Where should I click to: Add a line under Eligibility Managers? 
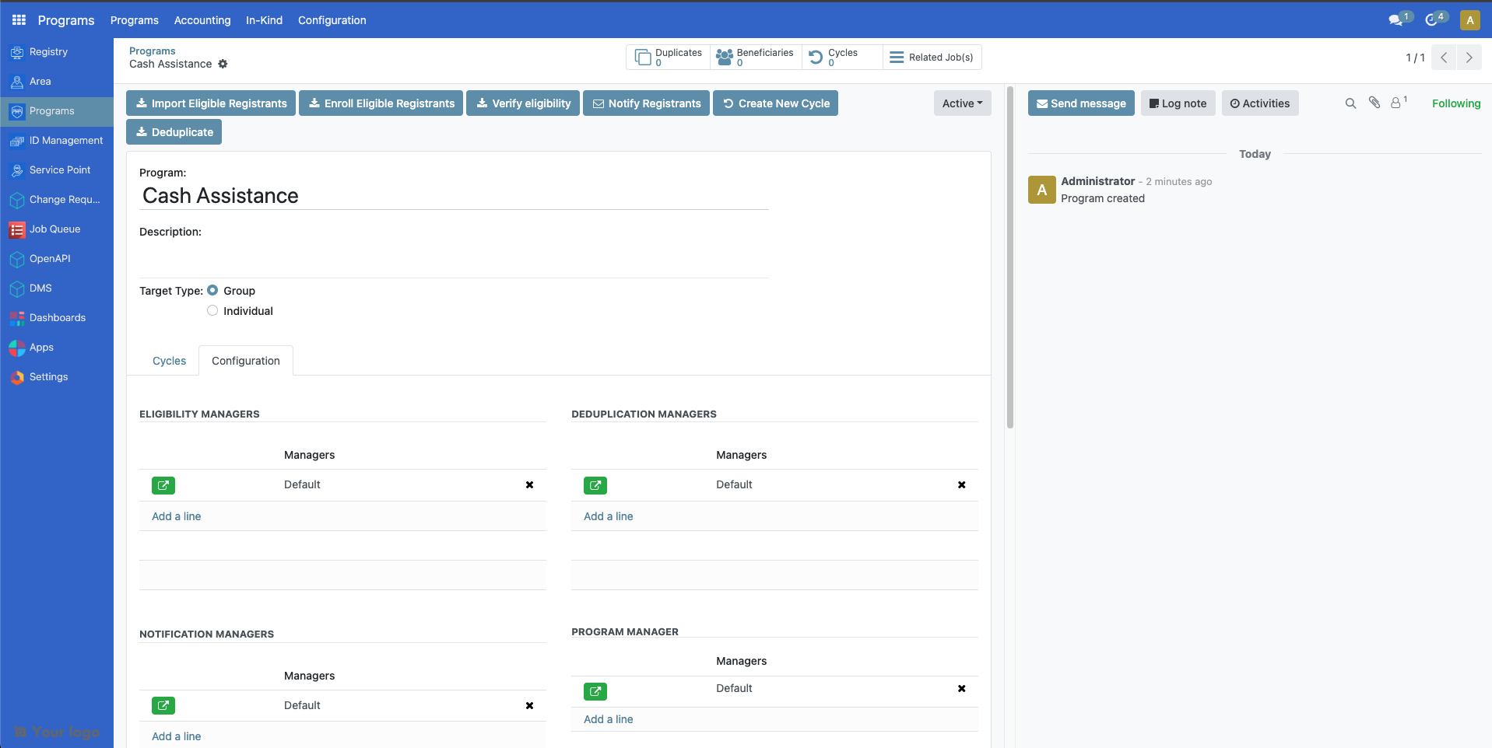(x=176, y=516)
